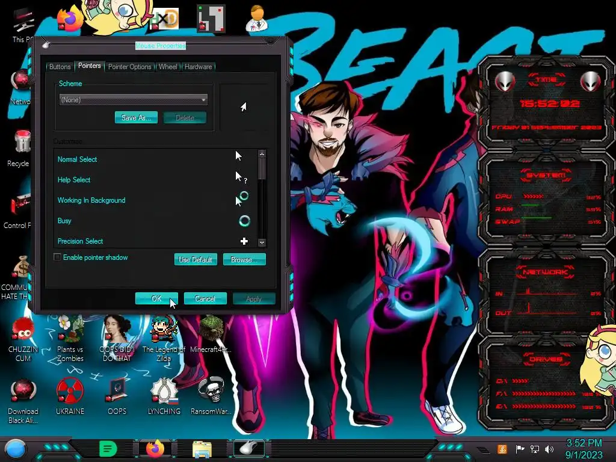Open the doctor figure desktop icon

click(257, 18)
